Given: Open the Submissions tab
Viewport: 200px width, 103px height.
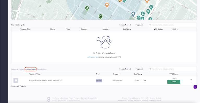Looking at the screenshot, I should point(42,69).
